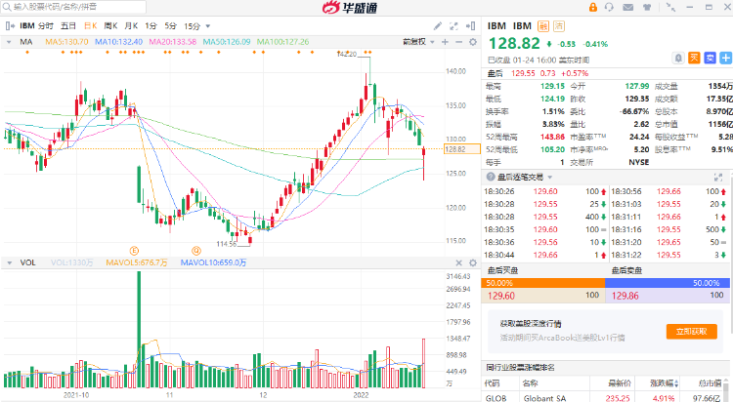Viewport: 733px width, 402px height.
Task: Zoom out chart with minus icon
Action: click(x=458, y=42)
